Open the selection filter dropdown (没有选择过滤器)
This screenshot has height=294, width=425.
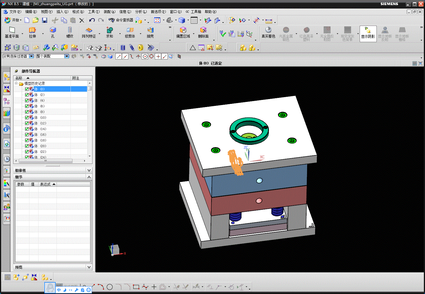[x=31, y=56]
